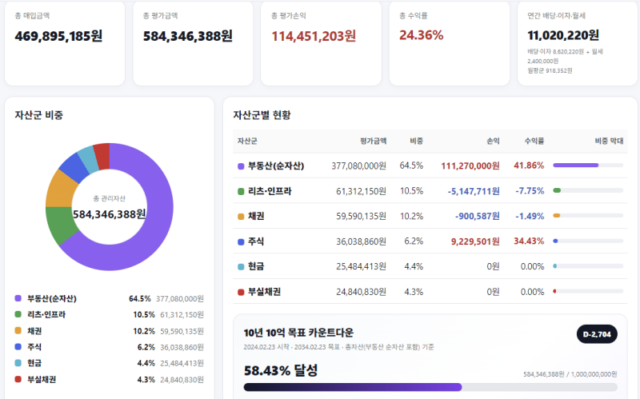Viewport: 640px width, 399px height.
Task: Click the orange legend dot beside 채권
Action: tap(18, 330)
